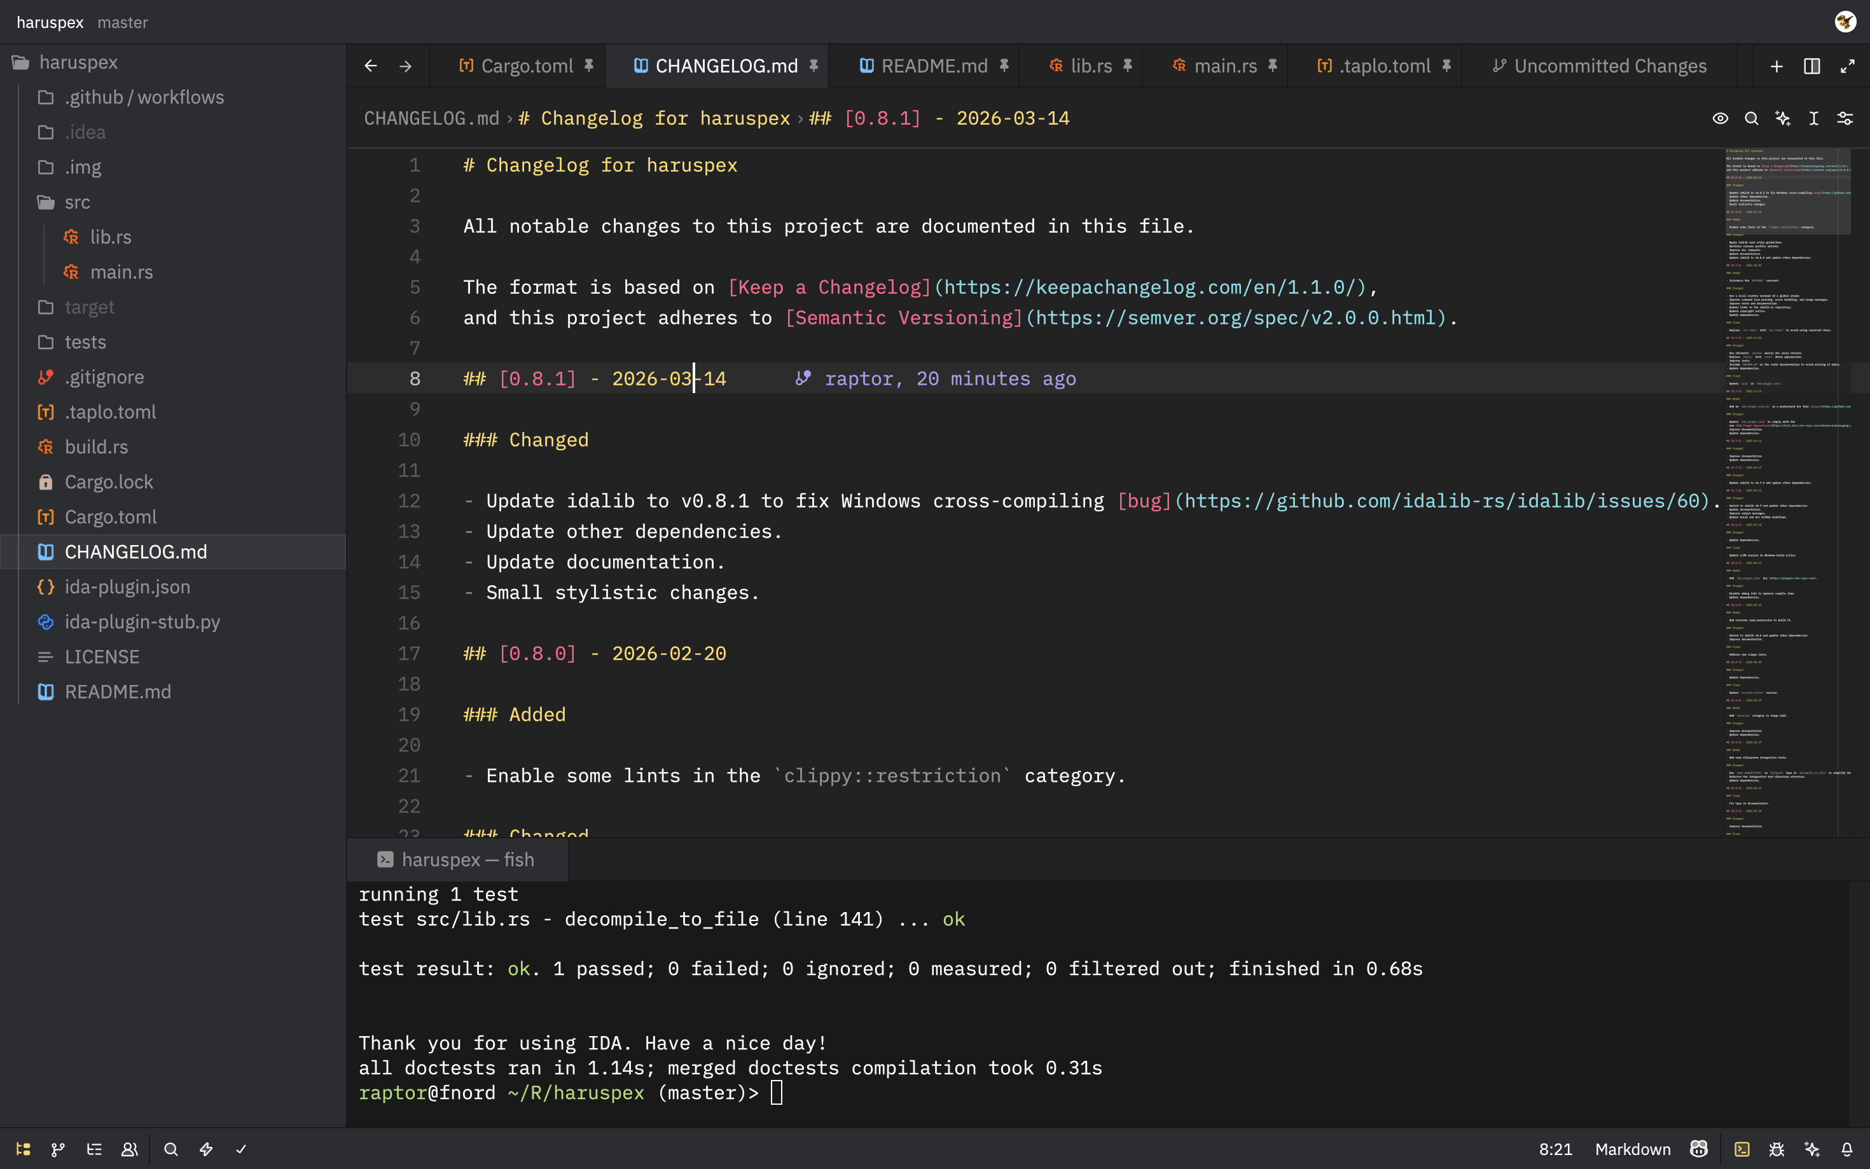Open a new tab with the plus icon
This screenshot has height=1169, width=1870.
pyautogui.click(x=1776, y=67)
